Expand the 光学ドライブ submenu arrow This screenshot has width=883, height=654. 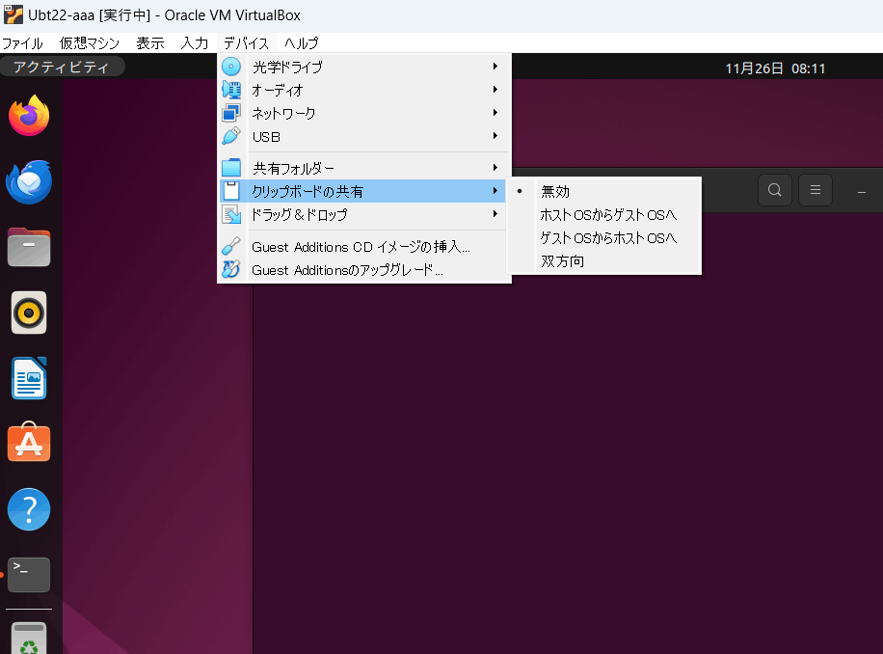[495, 67]
